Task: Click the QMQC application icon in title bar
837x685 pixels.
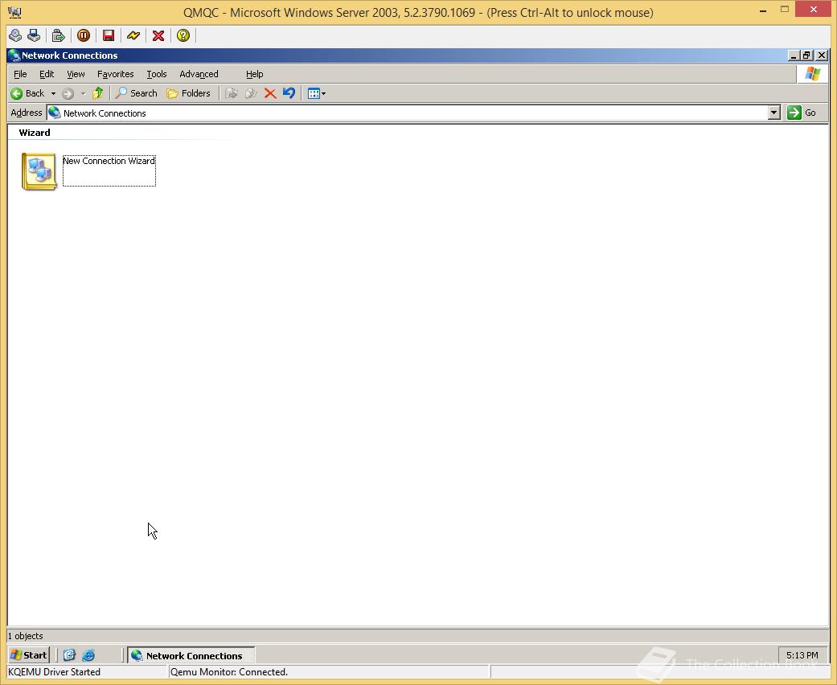Action: [15, 12]
